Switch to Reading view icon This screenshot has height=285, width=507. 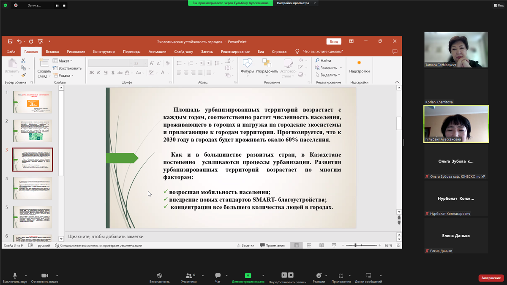pyautogui.click(x=322, y=245)
